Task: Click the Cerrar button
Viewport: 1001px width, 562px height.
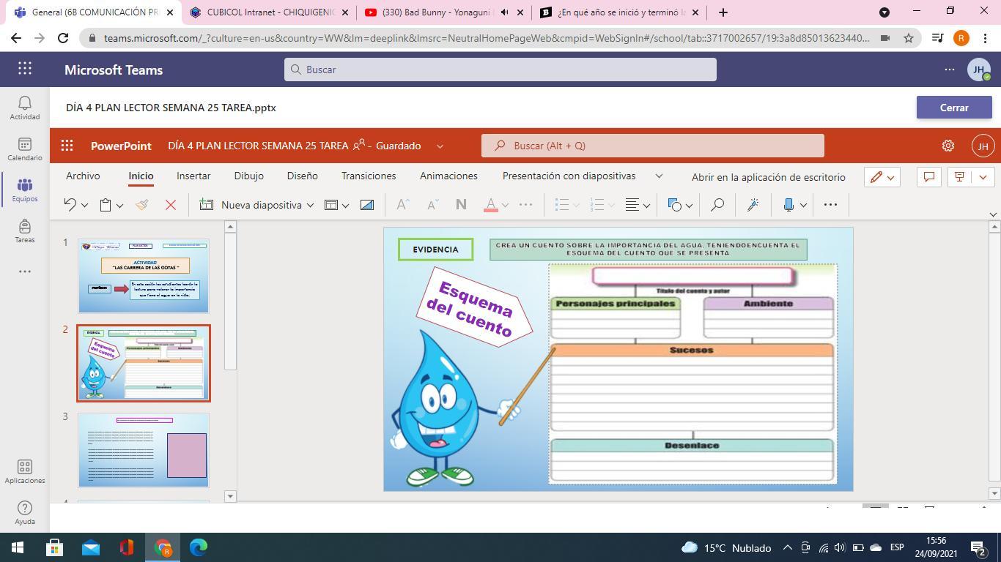Action: point(954,108)
